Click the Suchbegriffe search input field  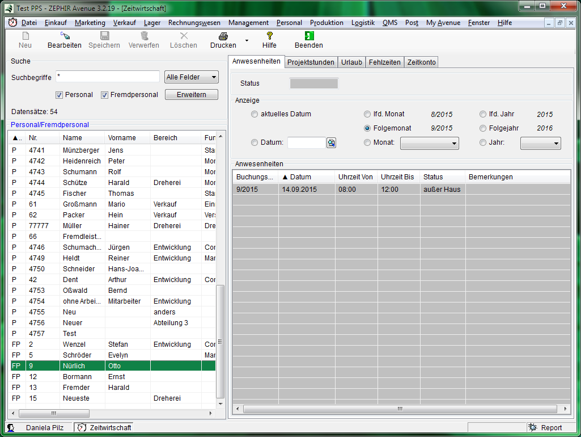pyautogui.click(x=107, y=77)
